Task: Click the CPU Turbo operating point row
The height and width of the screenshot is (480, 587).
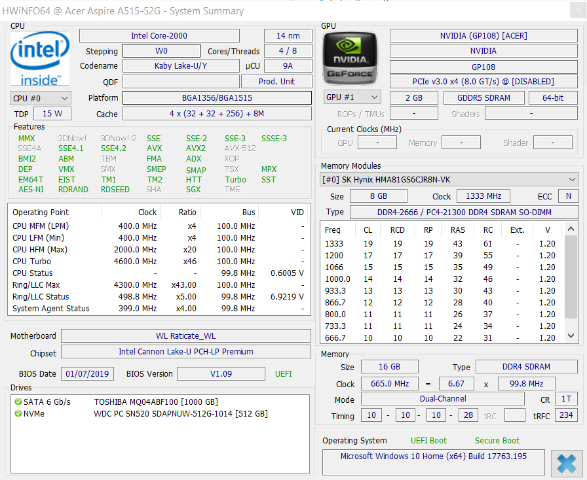Action: [159, 262]
